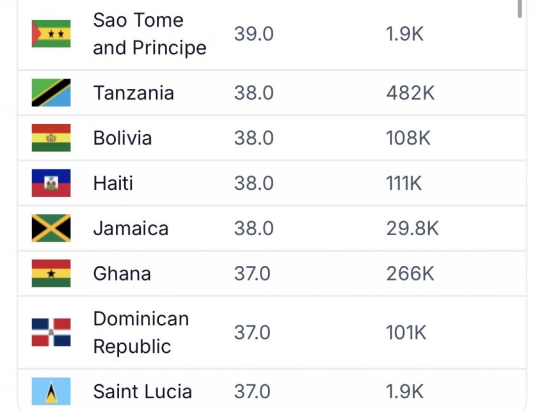Click the 482K value in Tanzania row
Screen dimensions: 544x411
[x=410, y=93]
